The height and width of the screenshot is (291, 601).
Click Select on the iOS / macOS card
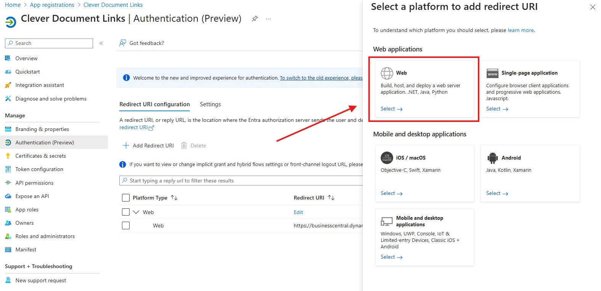[x=391, y=193]
